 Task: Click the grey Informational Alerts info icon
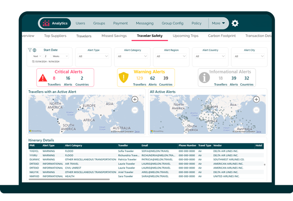click(x=204, y=78)
